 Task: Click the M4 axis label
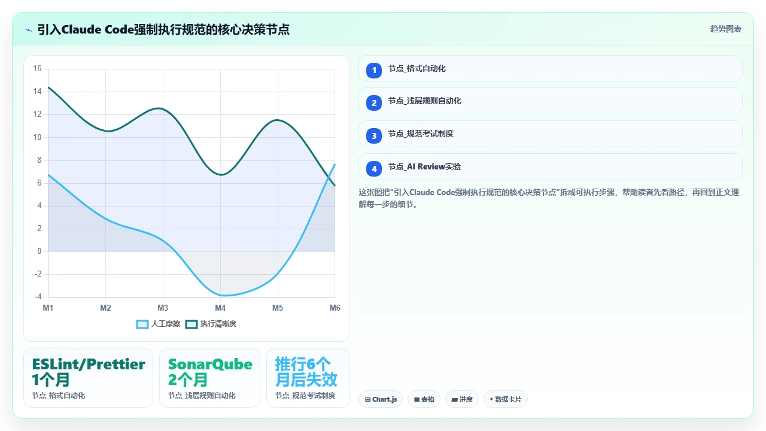(220, 308)
